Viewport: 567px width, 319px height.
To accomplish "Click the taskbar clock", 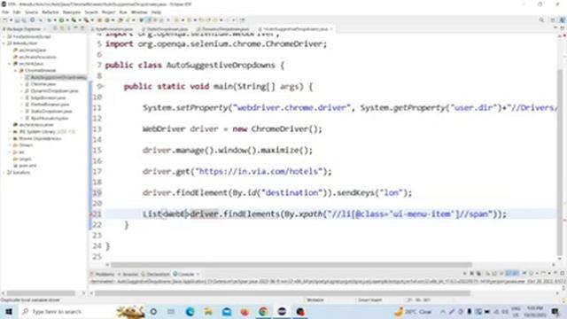I will click(x=535, y=311).
